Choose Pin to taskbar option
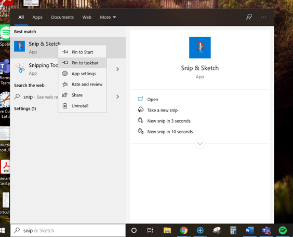Image resolution: width=293 pixels, height=237 pixels. coord(82,63)
